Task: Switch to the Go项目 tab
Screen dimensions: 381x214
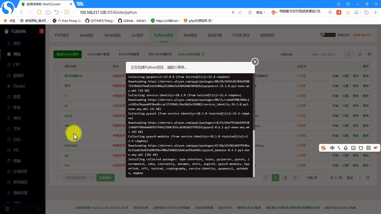Action: coord(137,35)
